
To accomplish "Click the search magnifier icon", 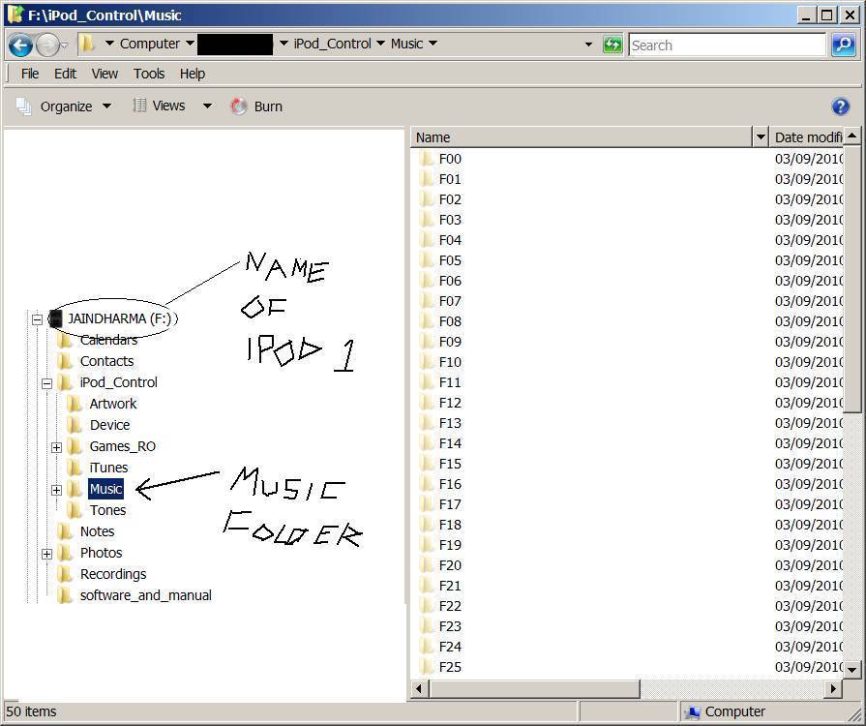I will [x=843, y=45].
